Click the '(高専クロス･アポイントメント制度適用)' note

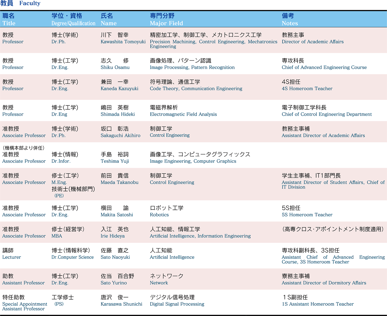[333, 229]
